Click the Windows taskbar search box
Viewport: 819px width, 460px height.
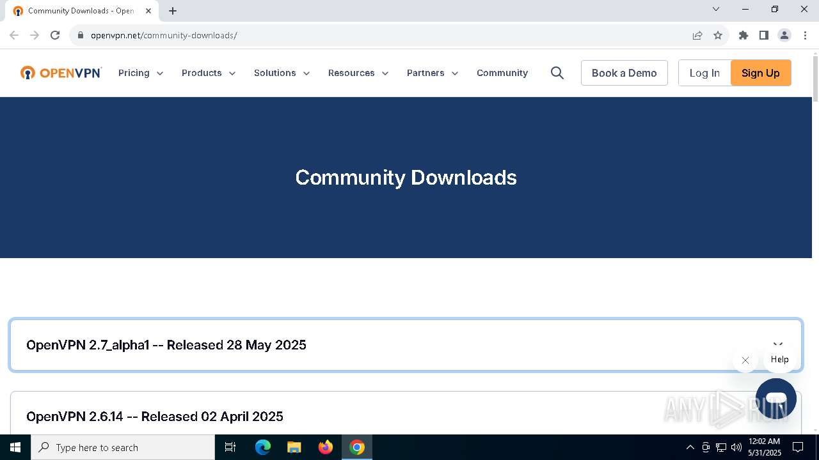coord(123,447)
